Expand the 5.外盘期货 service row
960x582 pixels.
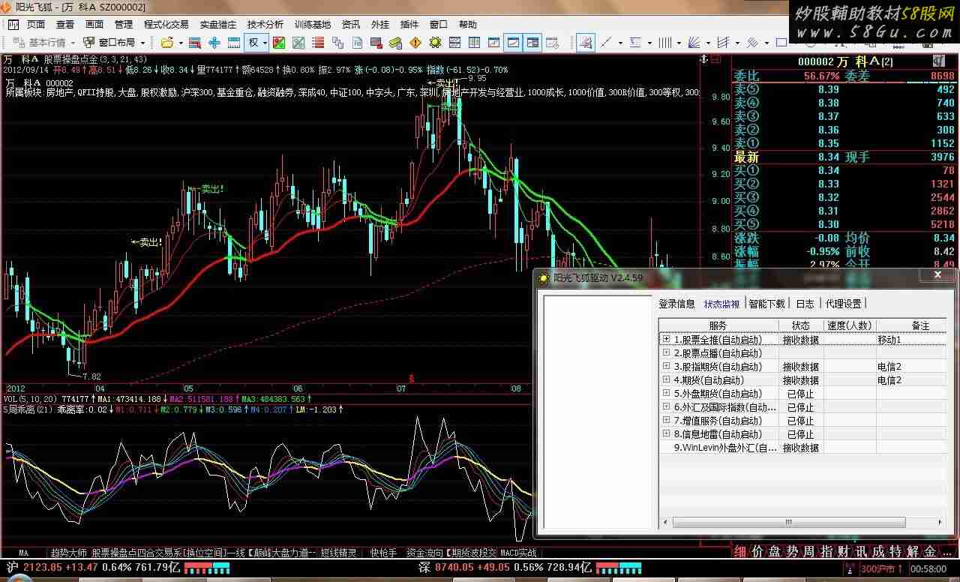click(x=666, y=394)
